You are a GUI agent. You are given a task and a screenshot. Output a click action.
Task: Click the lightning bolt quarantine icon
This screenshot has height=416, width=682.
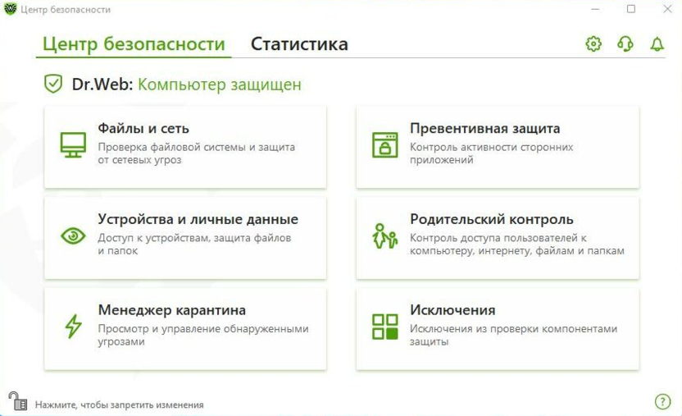pyautogui.click(x=73, y=327)
